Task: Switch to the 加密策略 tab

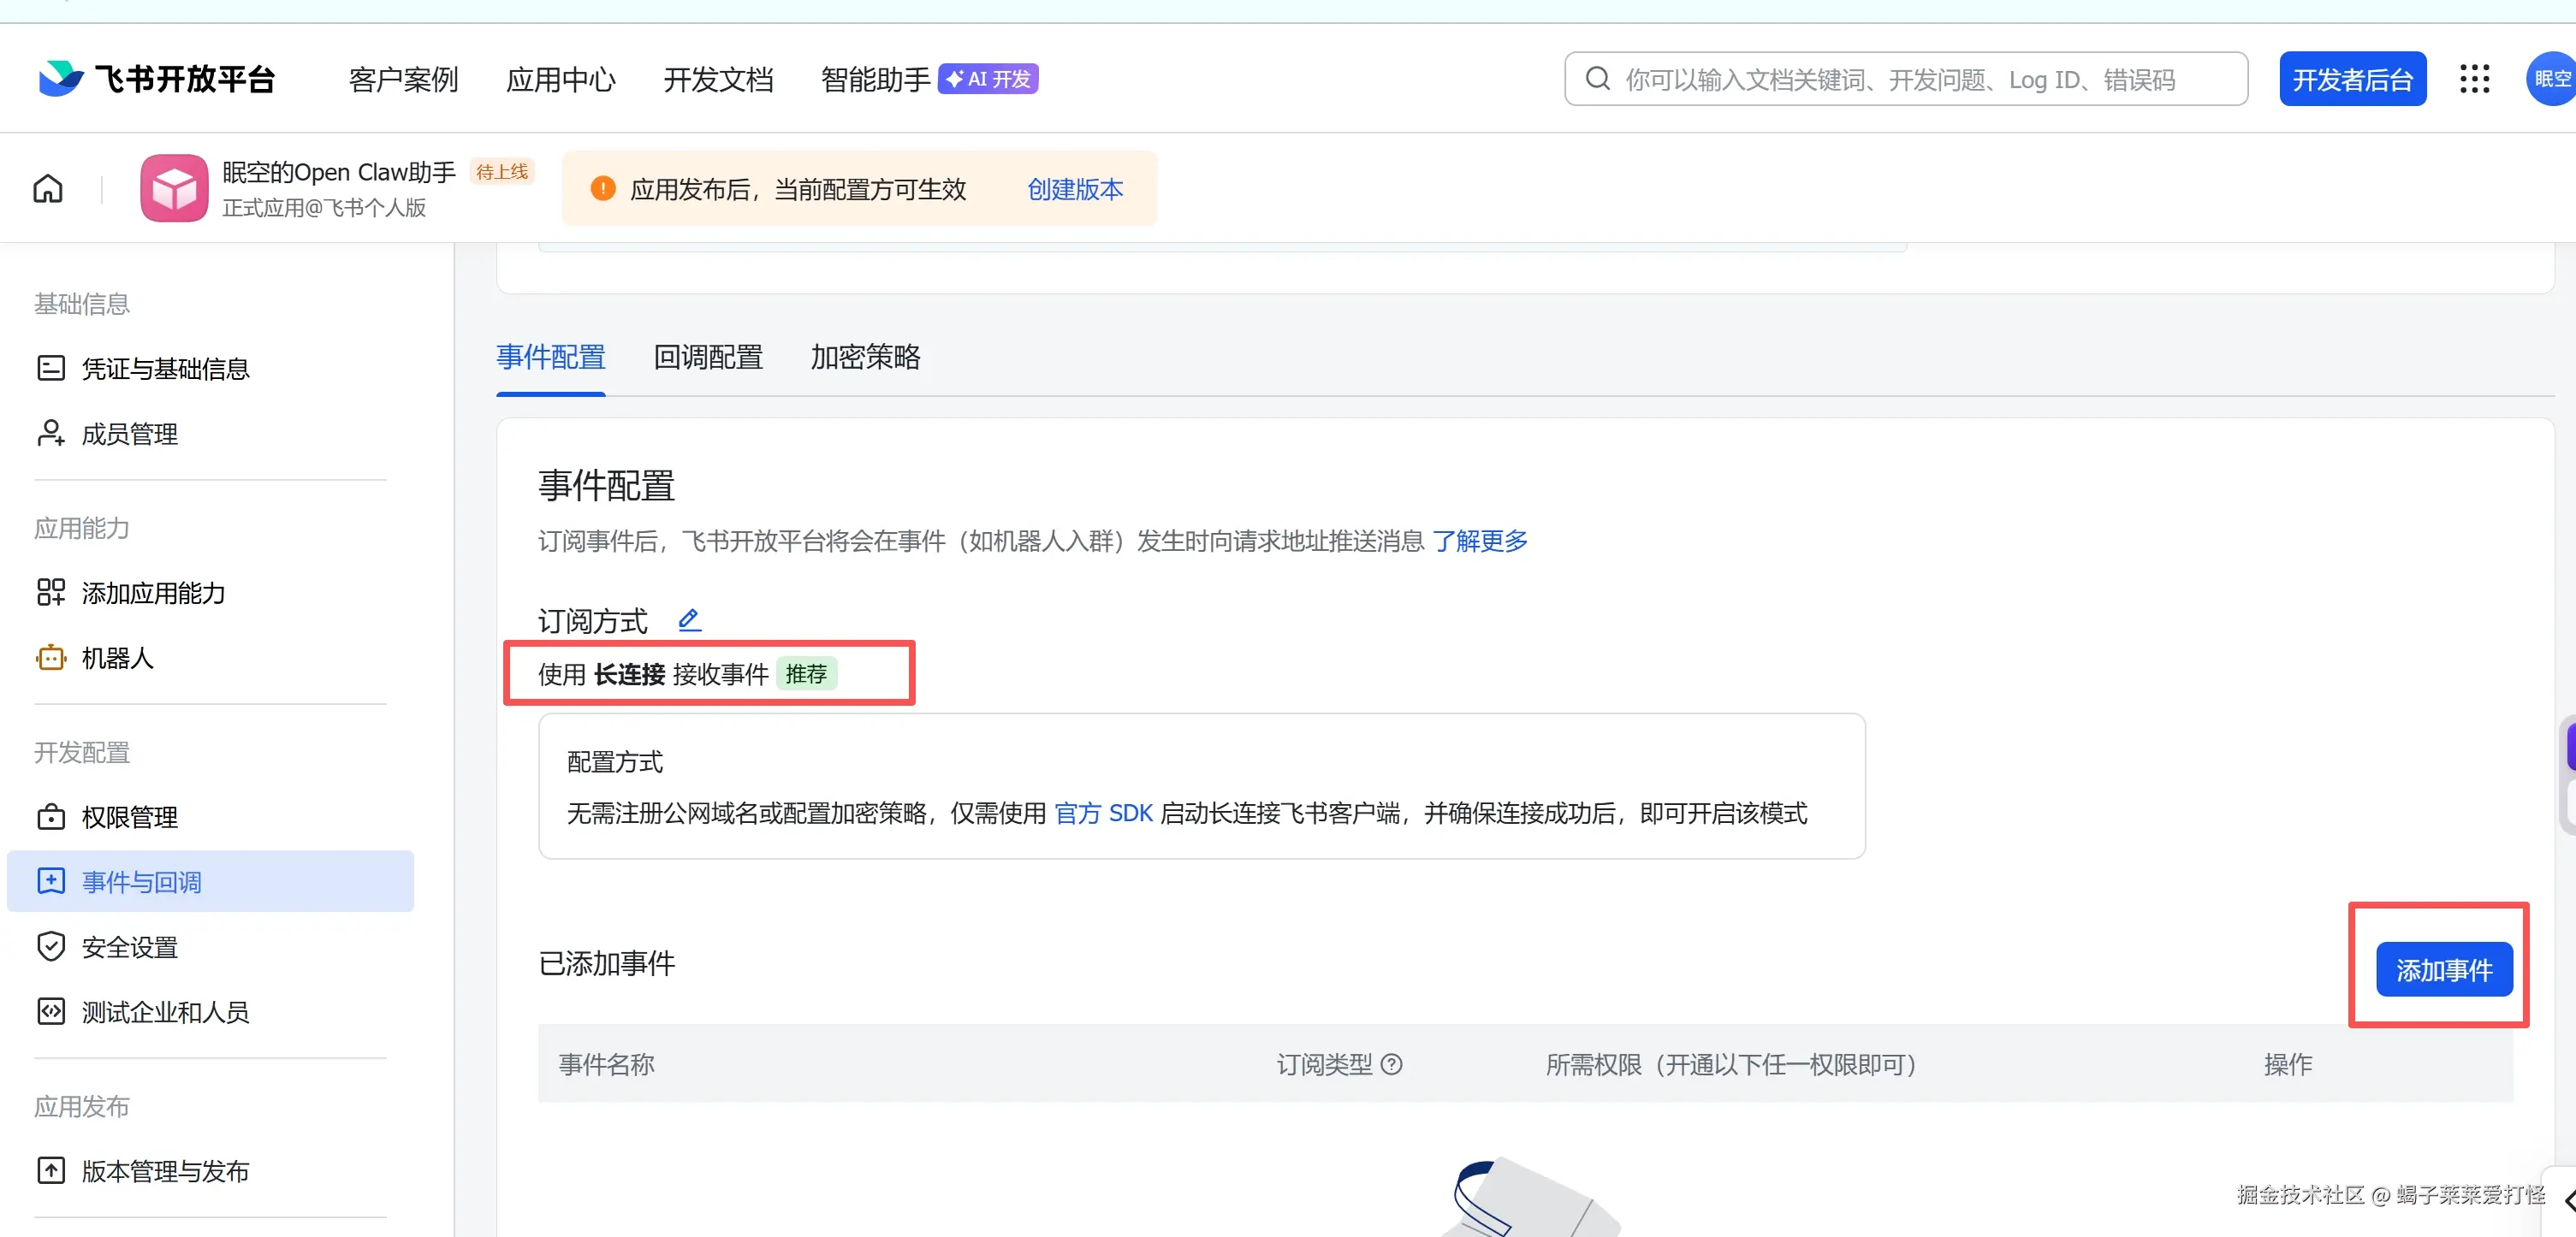Action: tap(865, 357)
